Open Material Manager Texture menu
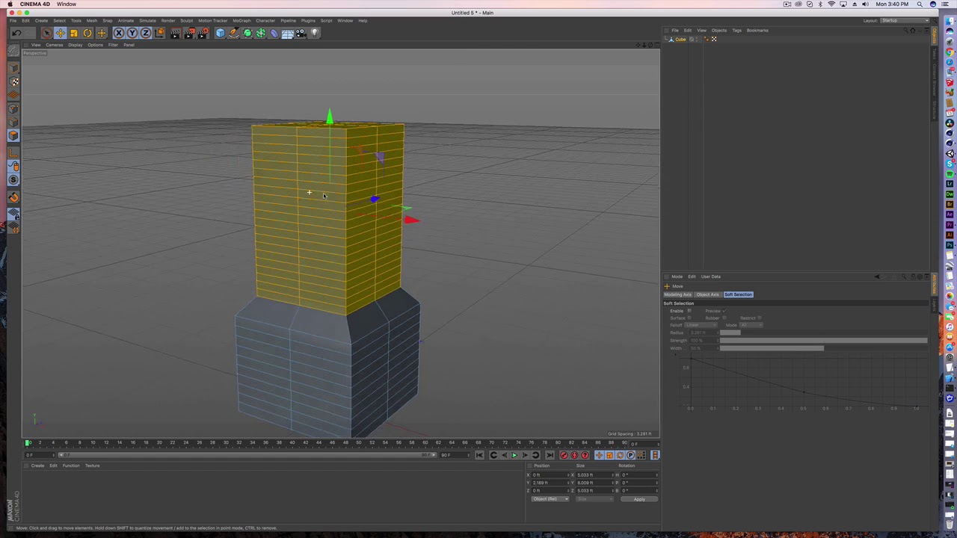 92,466
